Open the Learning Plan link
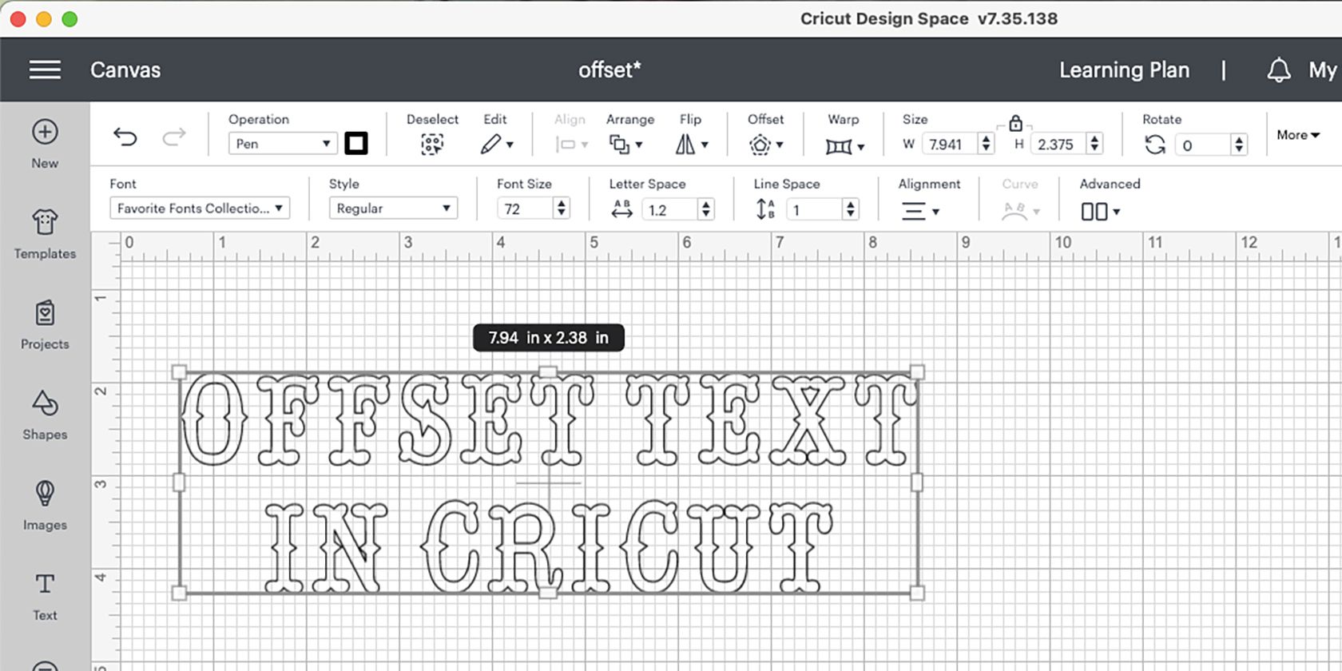The image size is (1342, 671). pos(1124,70)
